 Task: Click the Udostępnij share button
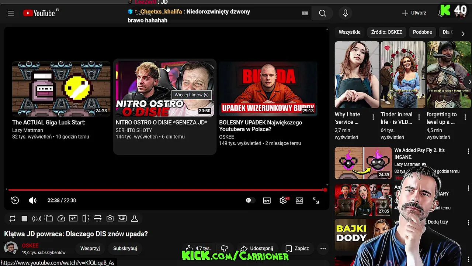(257, 249)
